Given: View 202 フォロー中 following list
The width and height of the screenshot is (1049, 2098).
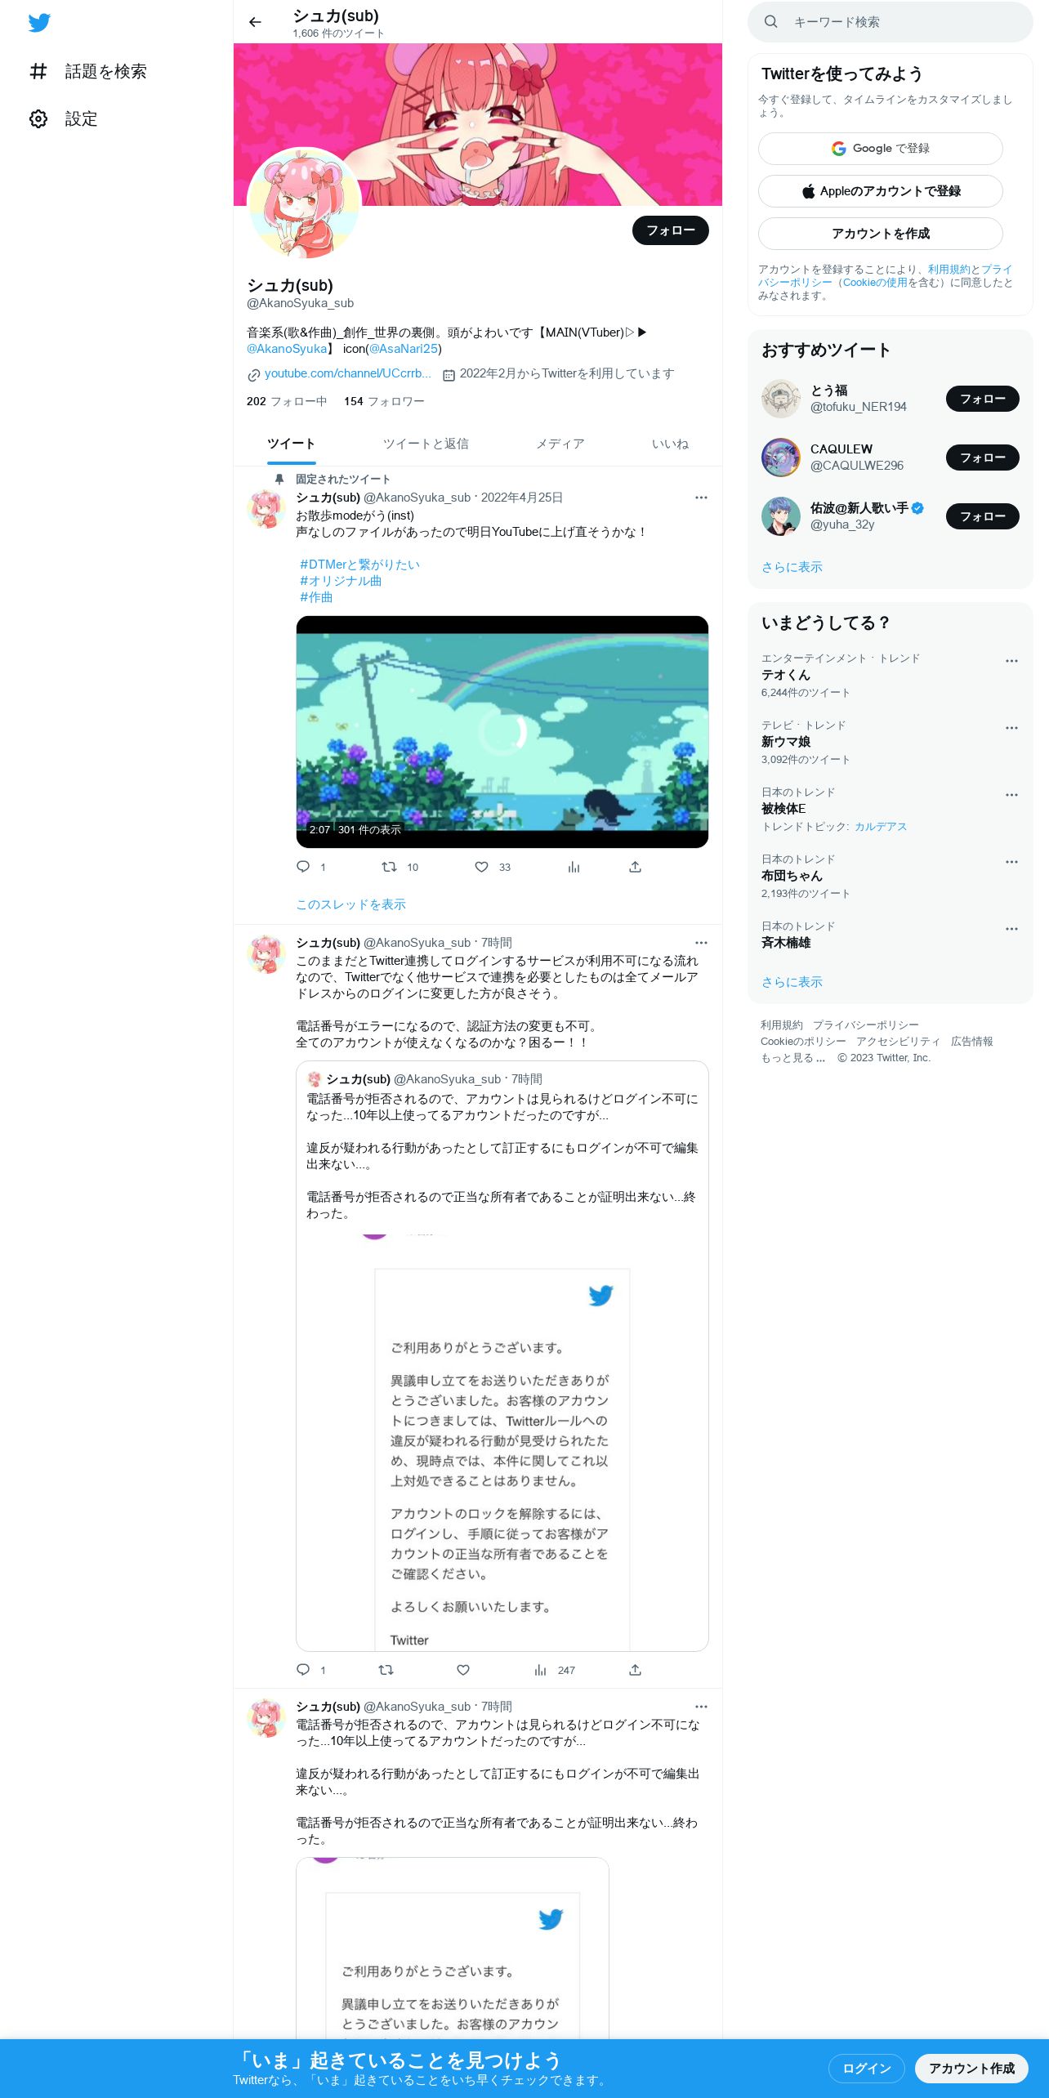Looking at the screenshot, I should tap(287, 401).
